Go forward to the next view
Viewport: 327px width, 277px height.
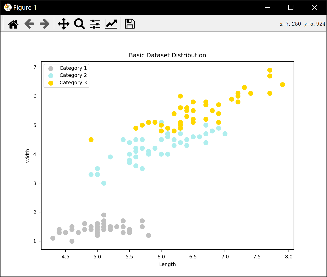pyautogui.click(x=45, y=24)
